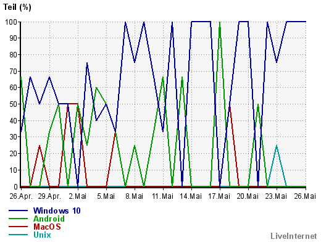Click the red MacOS legend line swatch
The image size is (321, 242).
click(18, 227)
